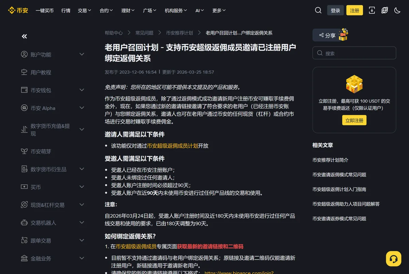Click the 币安萌芽 sprout icon
Image resolution: width=409 pixels, height=274 pixels.
pyautogui.click(x=24, y=151)
